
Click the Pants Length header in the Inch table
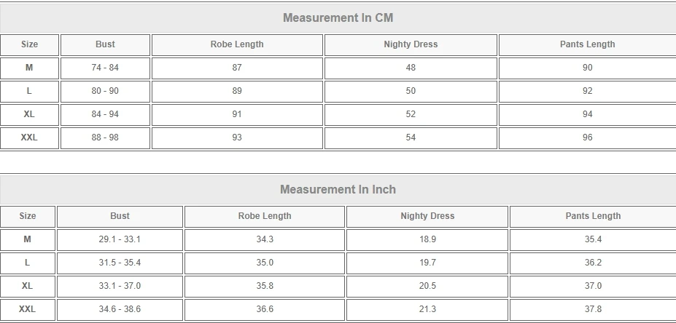click(x=593, y=216)
